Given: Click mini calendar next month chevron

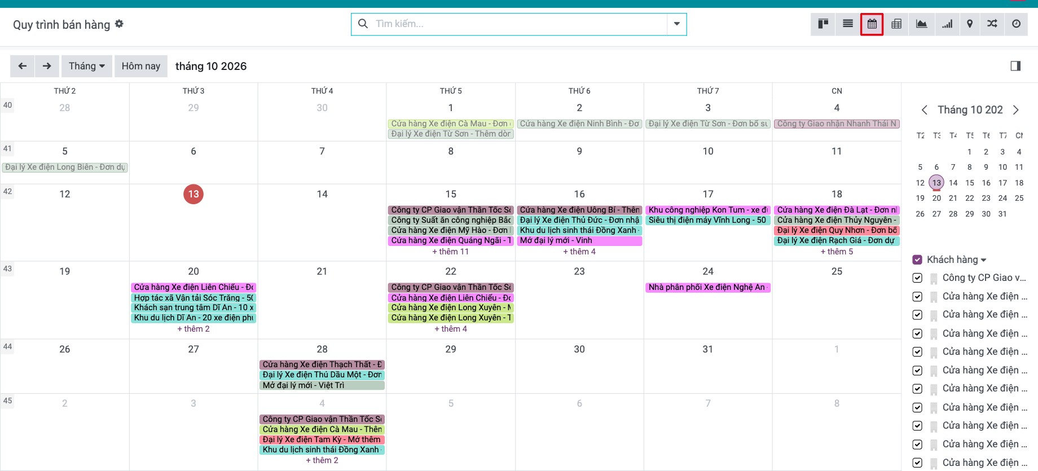Looking at the screenshot, I should coord(1016,110).
